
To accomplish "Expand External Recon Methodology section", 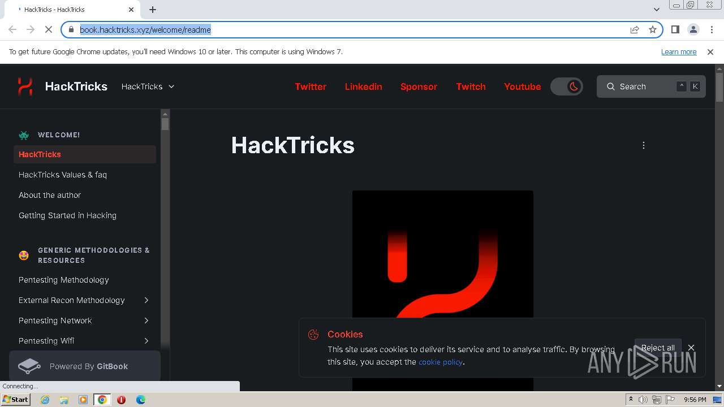I will [146, 300].
